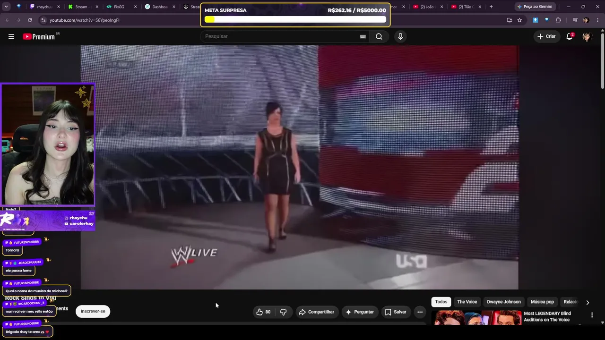Open options for Most LEGENDARY Blind Auditions video
605x340 pixels.
click(x=592, y=315)
